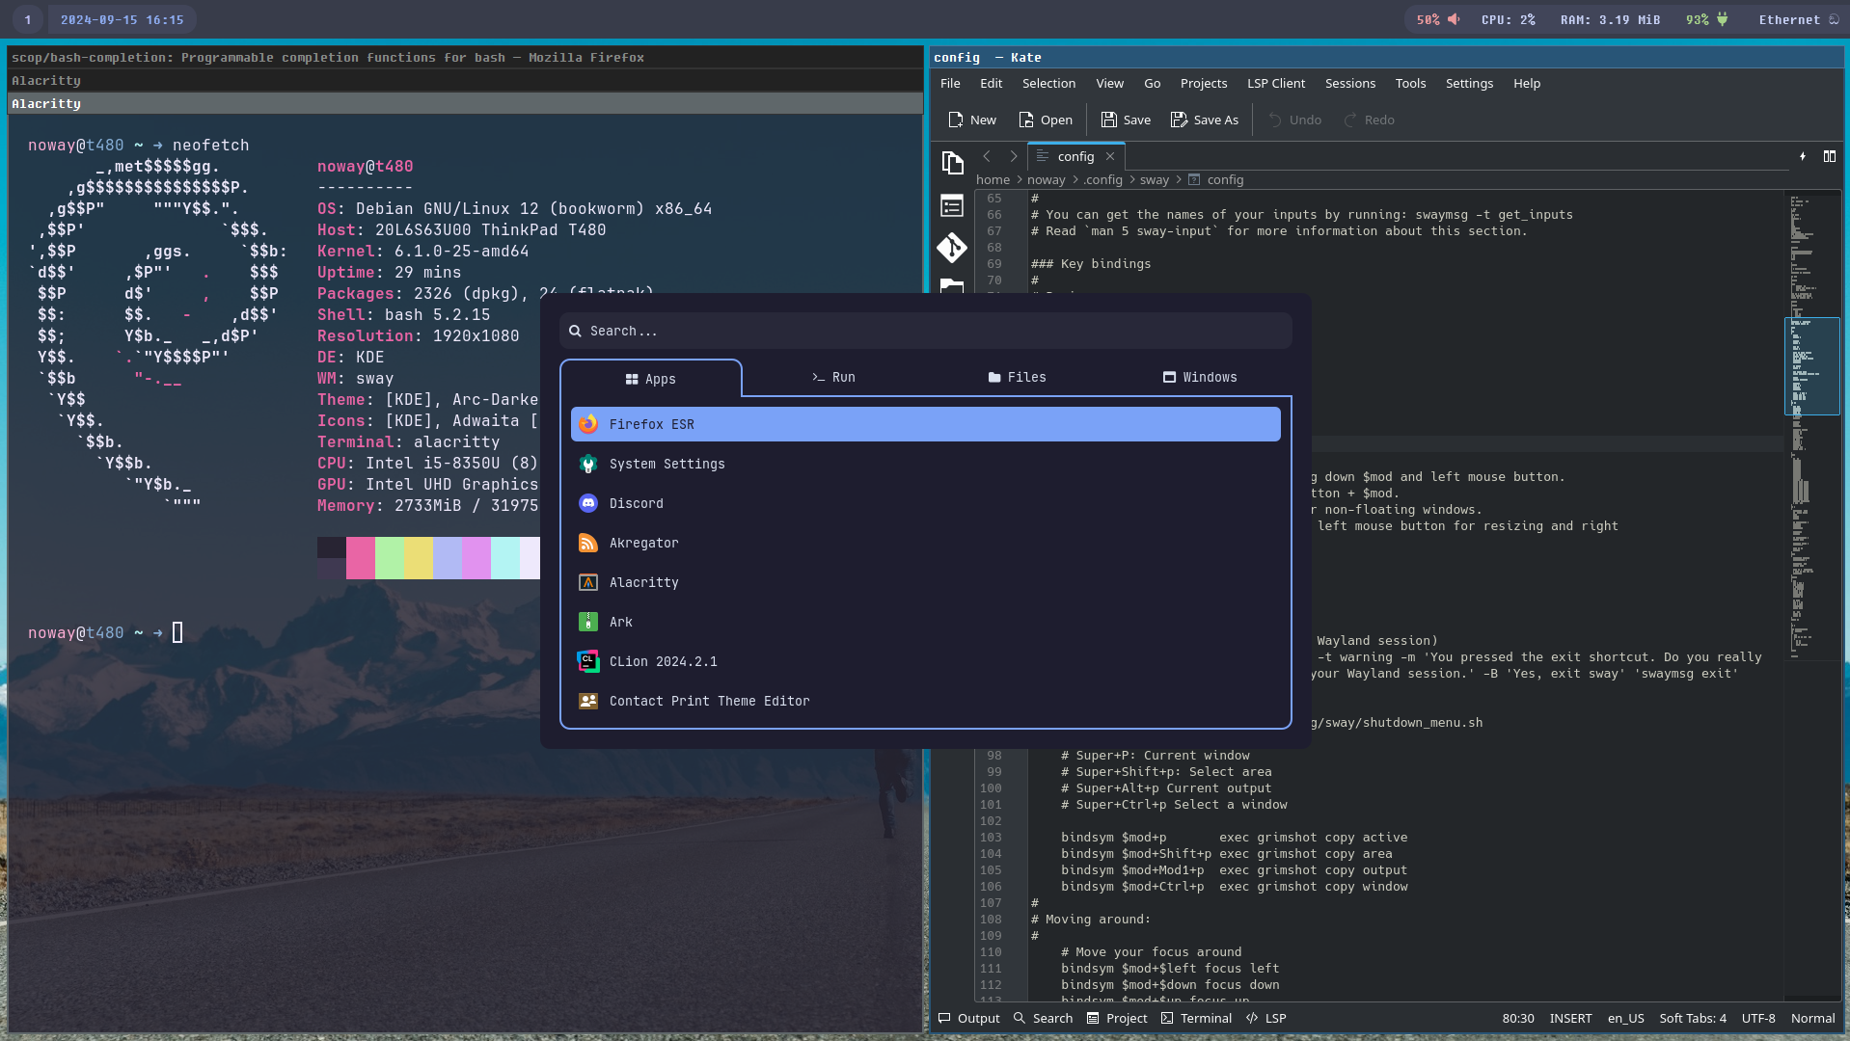1850x1041 pixels.
Task: Launch Discord from the app list
Action: [x=926, y=503]
